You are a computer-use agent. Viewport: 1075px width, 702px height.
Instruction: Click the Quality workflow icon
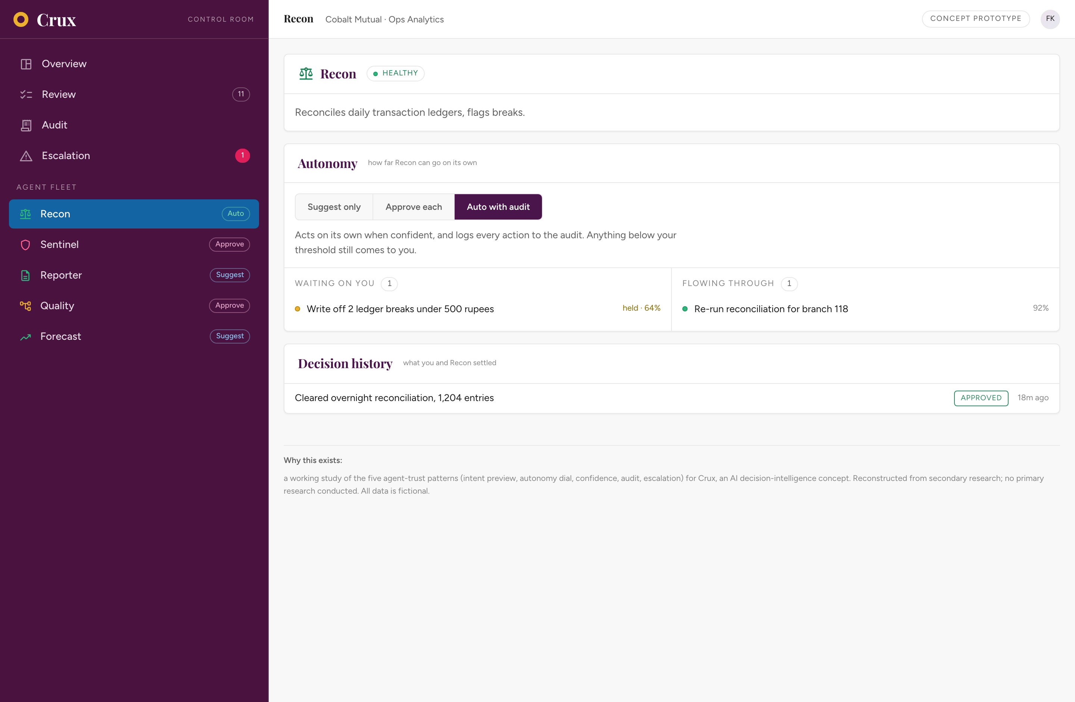click(x=25, y=306)
